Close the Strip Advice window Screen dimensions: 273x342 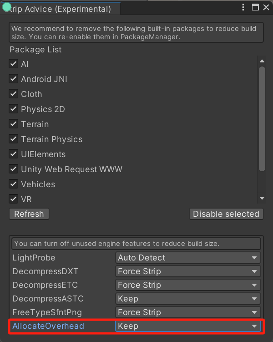[x=266, y=8]
